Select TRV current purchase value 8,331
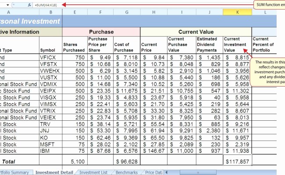 [182, 124]
